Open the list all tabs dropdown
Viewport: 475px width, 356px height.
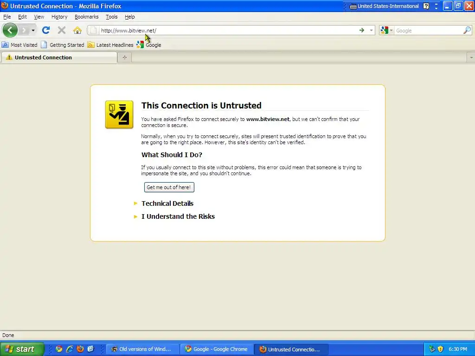click(471, 57)
